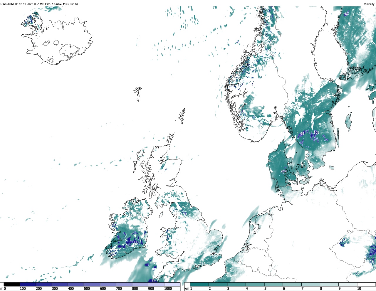This screenshot has width=376, height=291.
Task: Click the '(+35 h)' forecast lead text
Action: [73, 4]
